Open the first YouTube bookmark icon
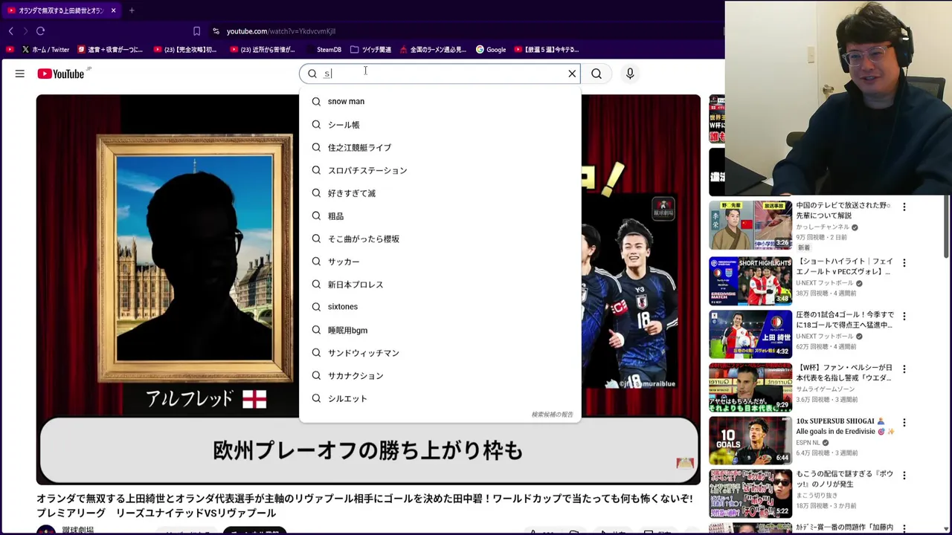 point(10,50)
